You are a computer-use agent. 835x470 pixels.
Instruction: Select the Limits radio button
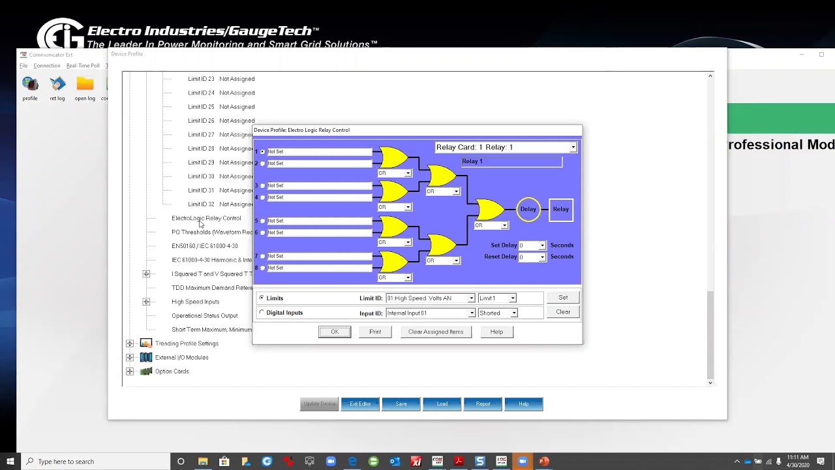[262, 298]
